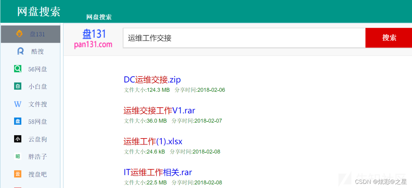Switch to the 56网盘 search engine
Viewport: 412px width, 188px height.
coord(18,69)
